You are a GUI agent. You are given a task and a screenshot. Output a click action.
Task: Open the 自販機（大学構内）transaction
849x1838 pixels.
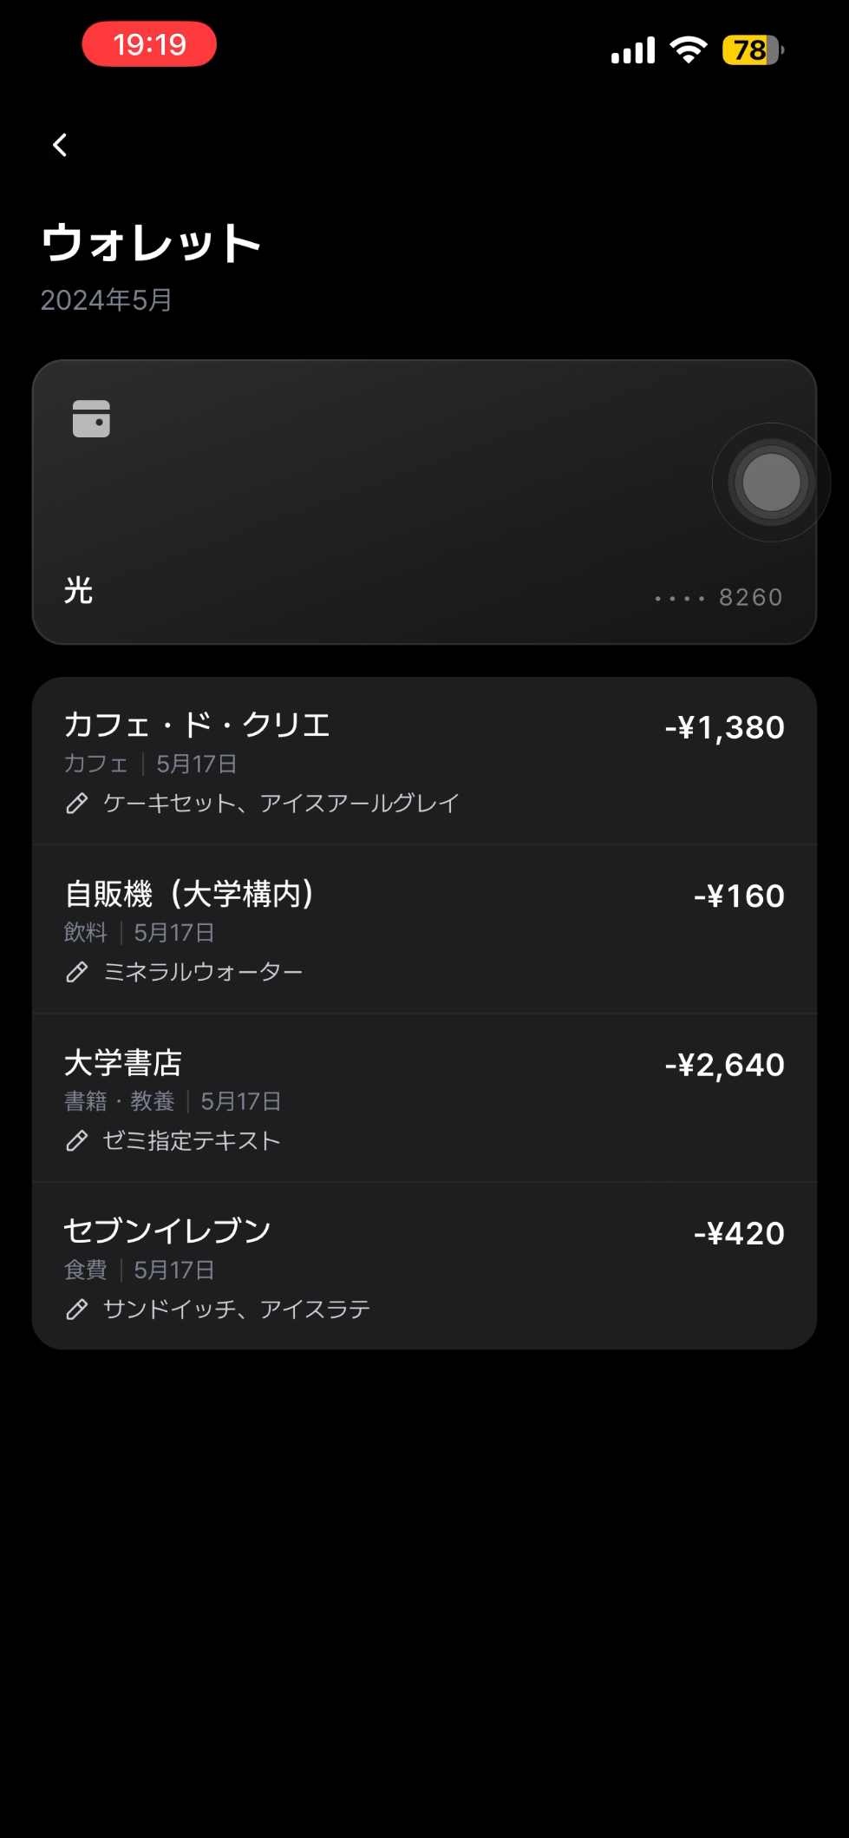[425, 929]
